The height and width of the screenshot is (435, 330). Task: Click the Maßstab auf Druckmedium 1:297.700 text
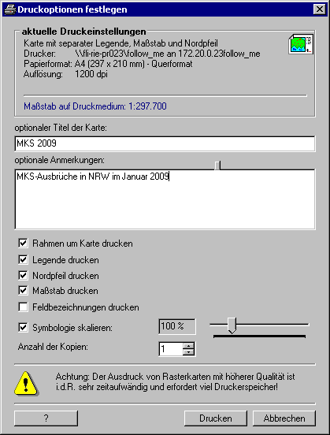95,106
